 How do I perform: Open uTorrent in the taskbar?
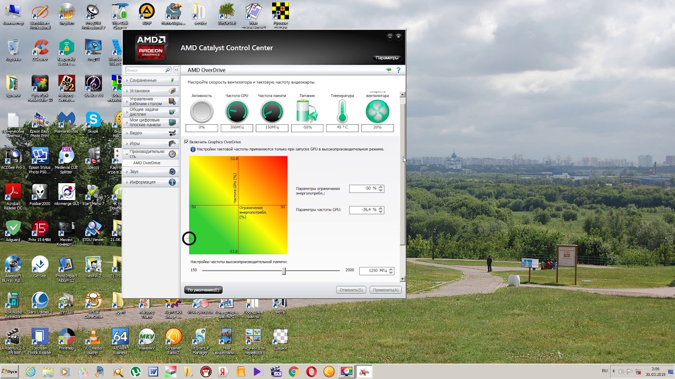coord(136,372)
